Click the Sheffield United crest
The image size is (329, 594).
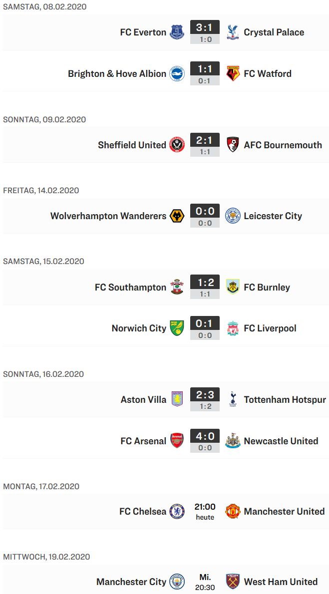[x=177, y=145]
